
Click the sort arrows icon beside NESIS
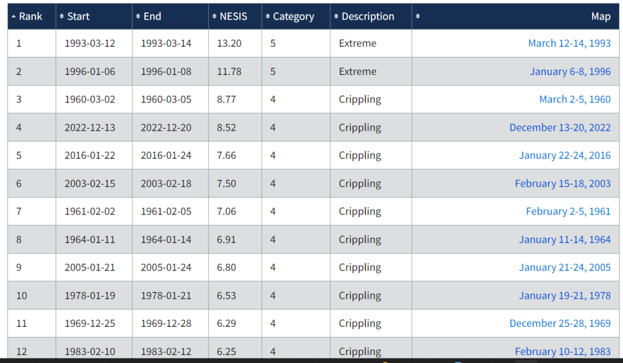tap(214, 16)
